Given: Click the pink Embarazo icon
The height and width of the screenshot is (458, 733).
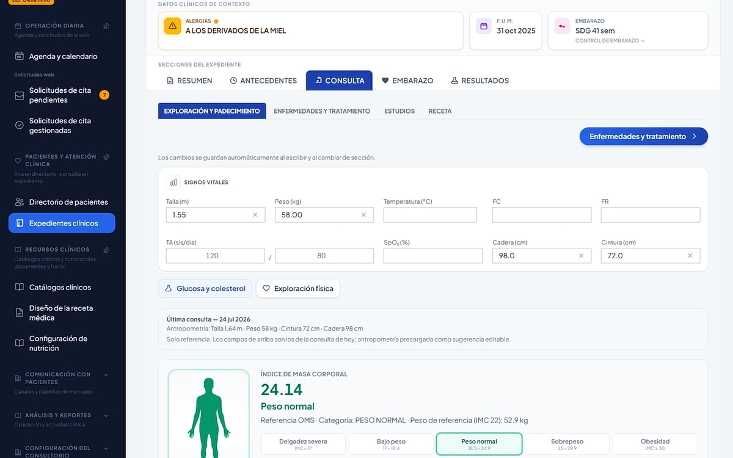Looking at the screenshot, I should click(x=562, y=26).
